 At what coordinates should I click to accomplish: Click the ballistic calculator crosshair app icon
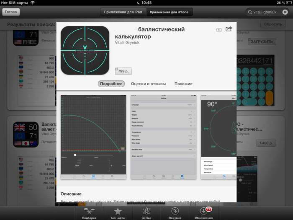[85, 50]
